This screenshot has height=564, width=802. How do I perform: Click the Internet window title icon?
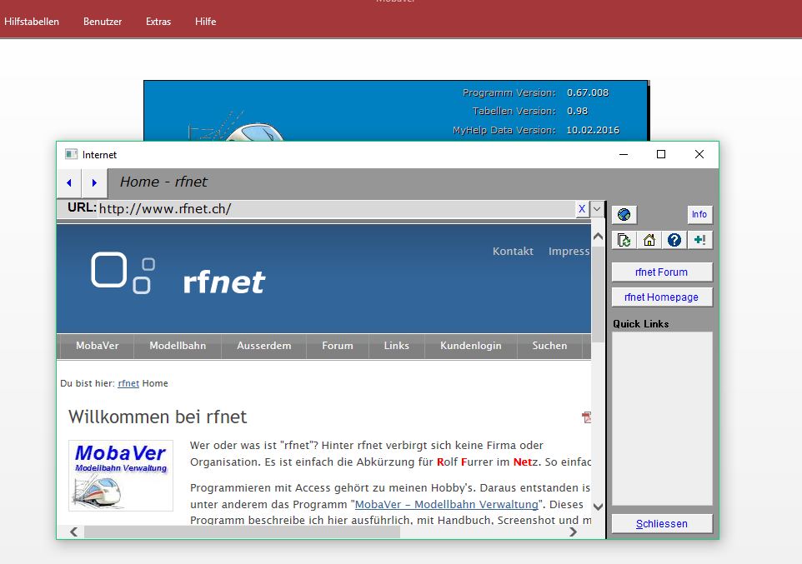tap(71, 154)
